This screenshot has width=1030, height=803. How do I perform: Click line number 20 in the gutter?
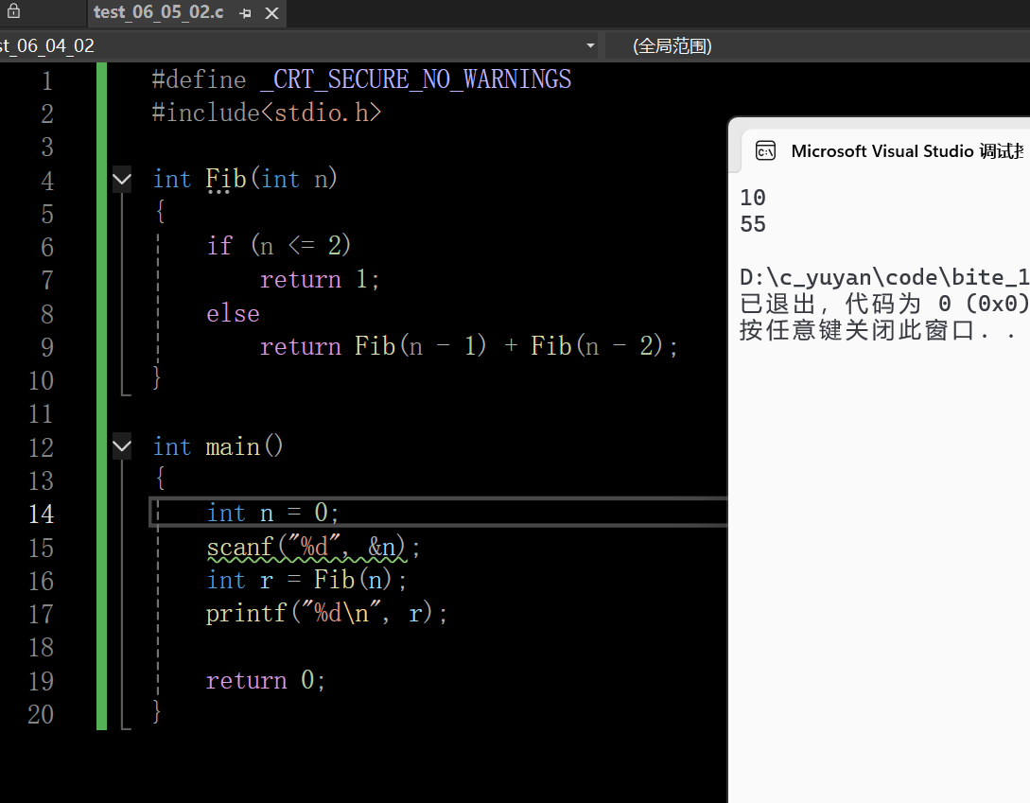tap(41, 714)
